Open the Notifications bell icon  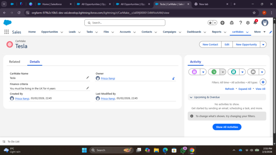pyautogui.click(x=255, y=23)
